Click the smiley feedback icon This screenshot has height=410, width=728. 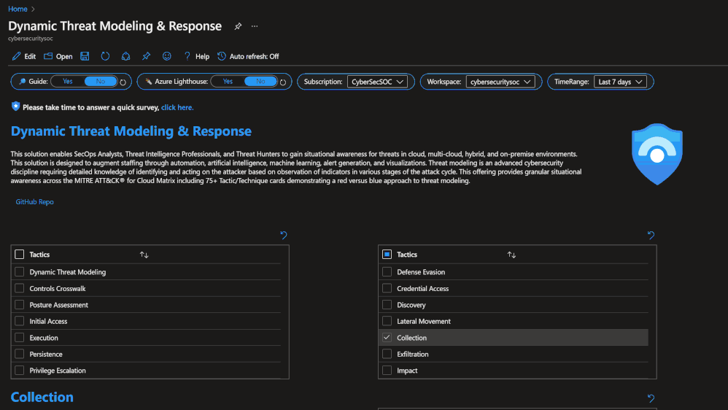(x=166, y=56)
